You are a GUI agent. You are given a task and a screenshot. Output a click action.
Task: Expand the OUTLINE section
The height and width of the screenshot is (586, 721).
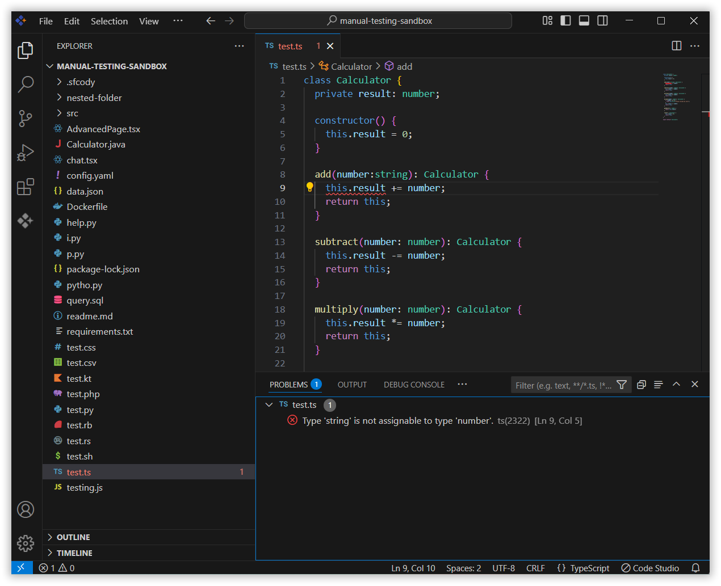click(x=73, y=537)
